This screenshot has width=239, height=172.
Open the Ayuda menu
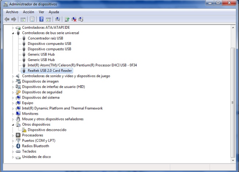pos(54,12)
